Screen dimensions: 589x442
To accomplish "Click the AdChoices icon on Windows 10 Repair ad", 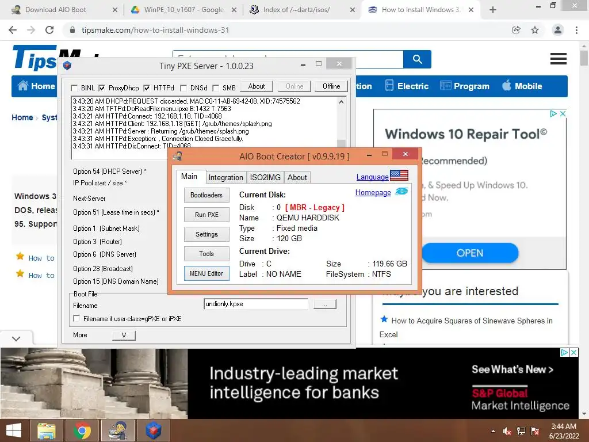I will 553,113.
